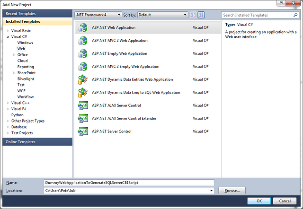Select ASP.NET Empty Web Application name
Image resolution: width=303 pixels, height=209 pixels.
(119, 53)
